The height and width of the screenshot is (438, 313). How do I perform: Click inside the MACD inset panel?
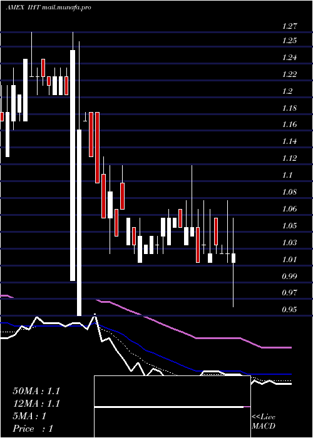172,407
